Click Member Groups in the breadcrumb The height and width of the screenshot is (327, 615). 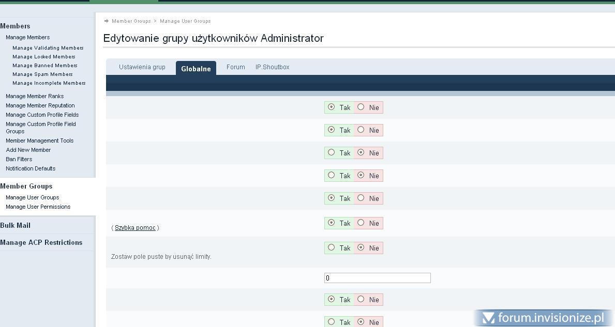pyautogui.click(x=131, y=21)
